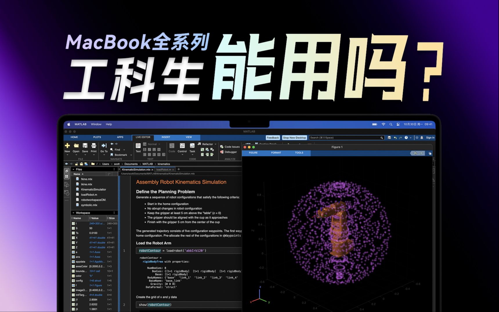Click the help question mark icon
This screenshot has width=499, height=312.
pyautogui.click(x=406, y=138)
